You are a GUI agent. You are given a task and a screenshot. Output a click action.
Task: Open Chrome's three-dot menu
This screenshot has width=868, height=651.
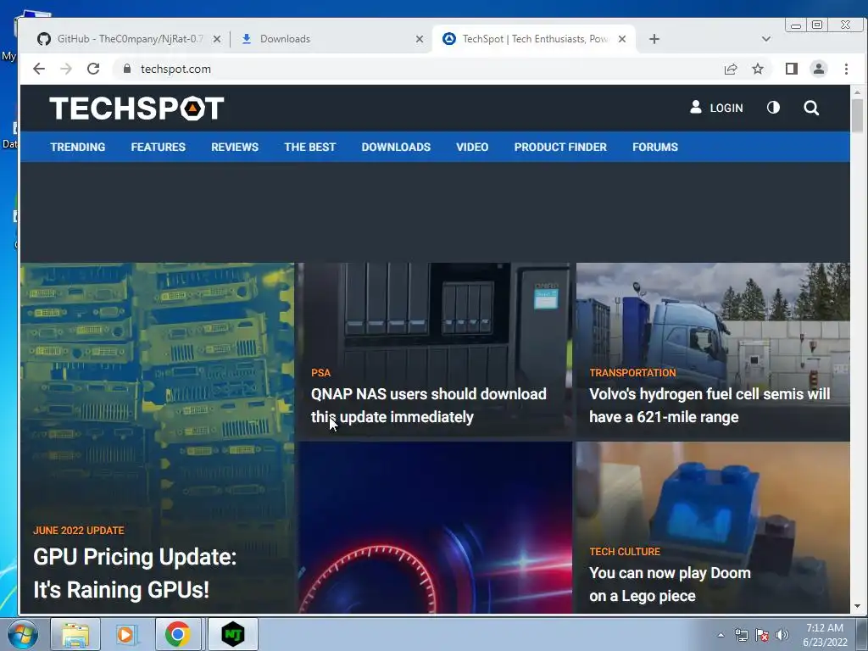[x=846, y=69]
